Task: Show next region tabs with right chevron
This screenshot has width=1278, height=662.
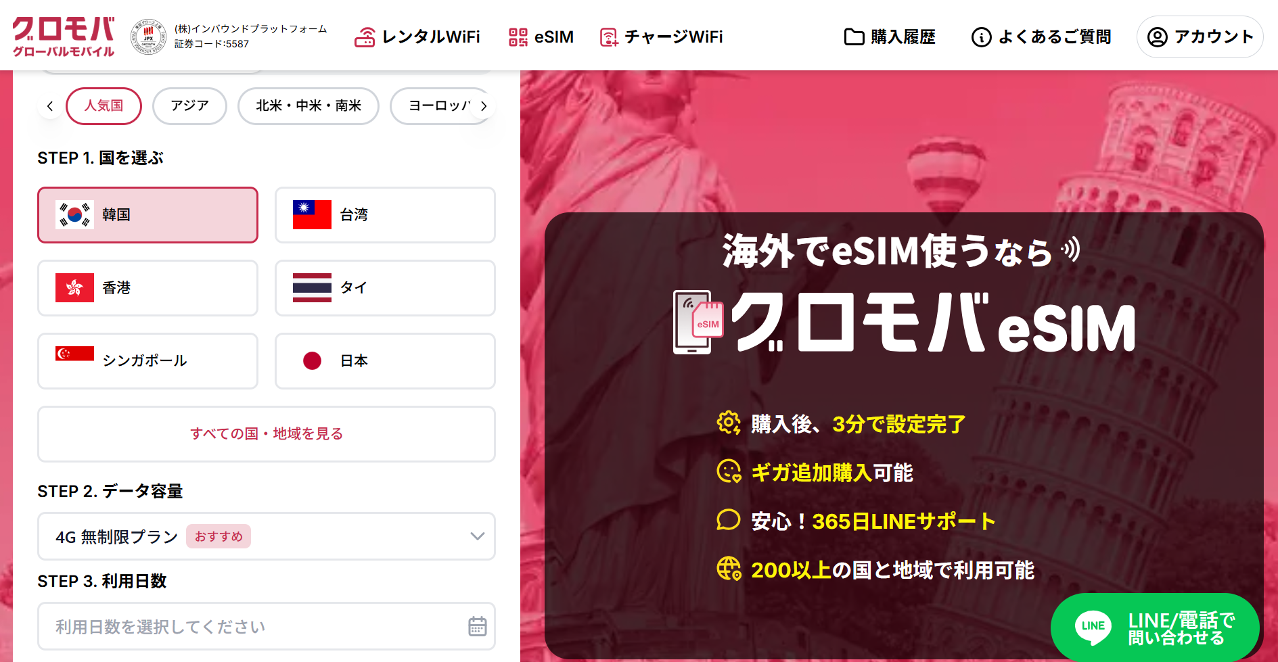Action: (483, 106)
